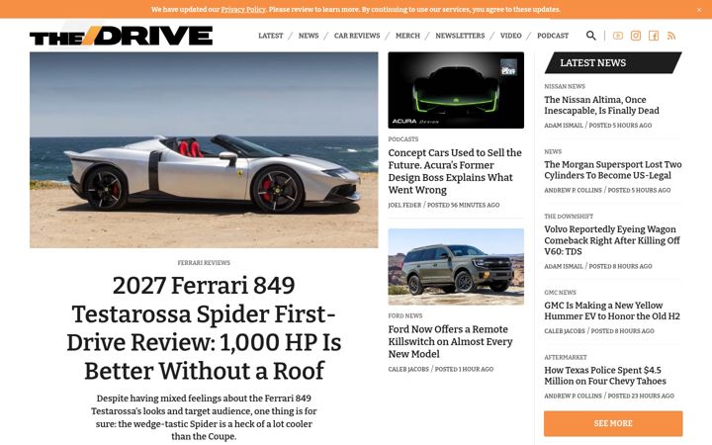This screenshot has width=712, height=445.
Task: Open the Ferrari Reviews category label
Action: [204, 262]
